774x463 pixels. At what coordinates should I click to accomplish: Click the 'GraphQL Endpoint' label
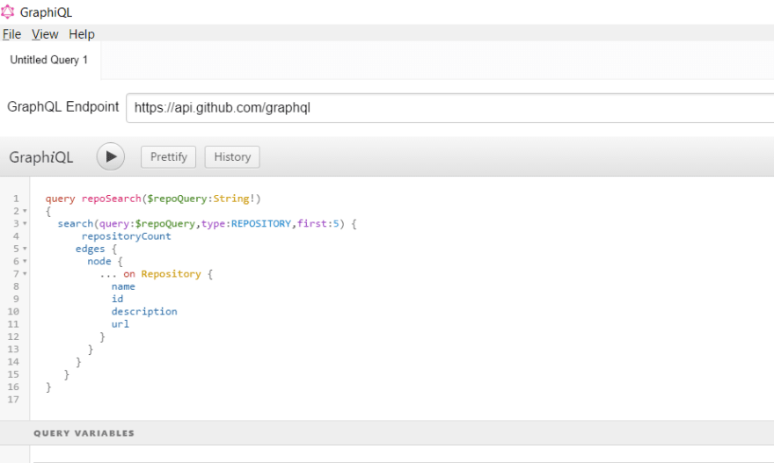(62, 106)
